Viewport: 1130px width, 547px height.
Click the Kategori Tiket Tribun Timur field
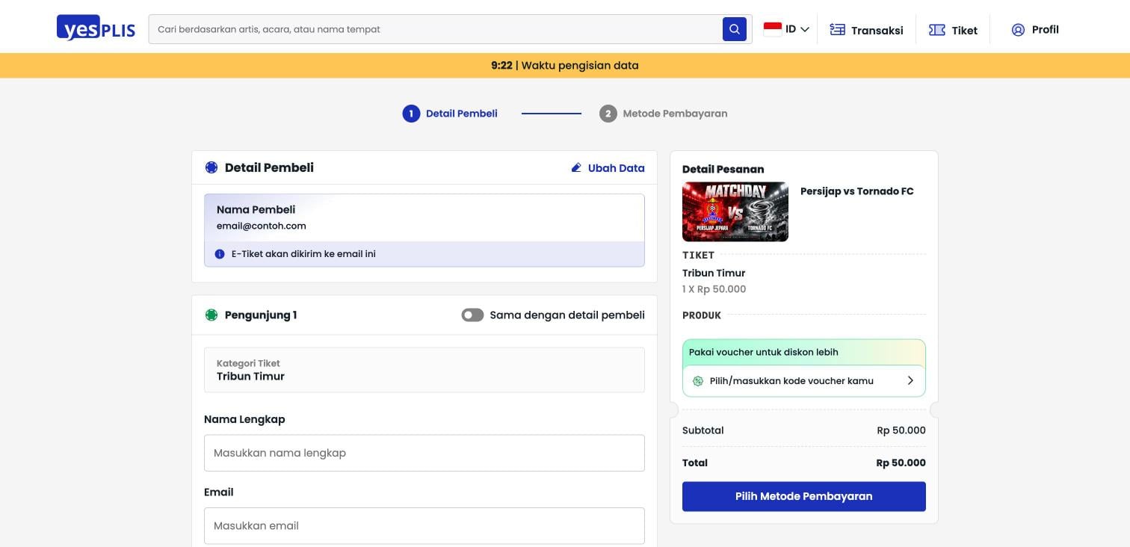coord(424,370)
